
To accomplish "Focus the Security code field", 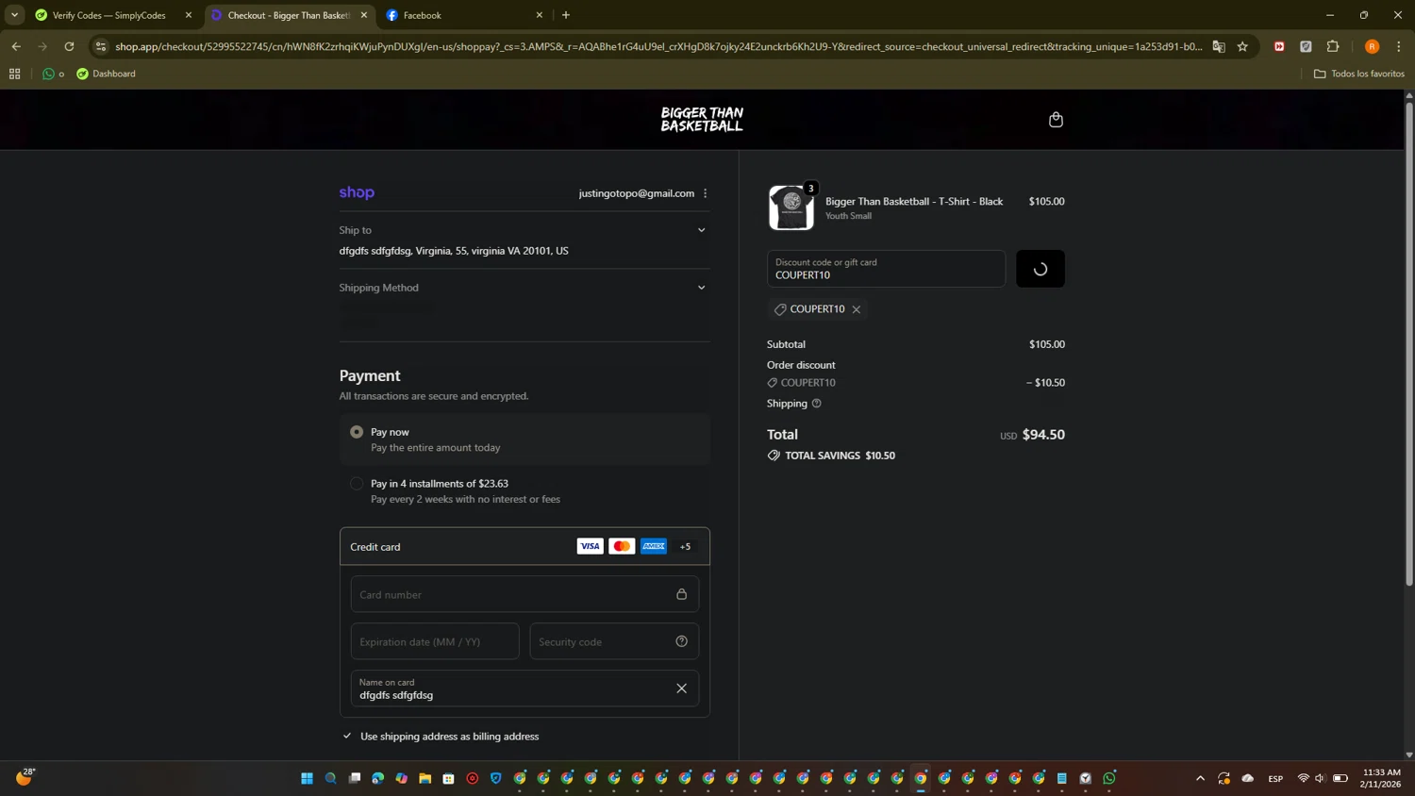I will (x=614, y=641).
